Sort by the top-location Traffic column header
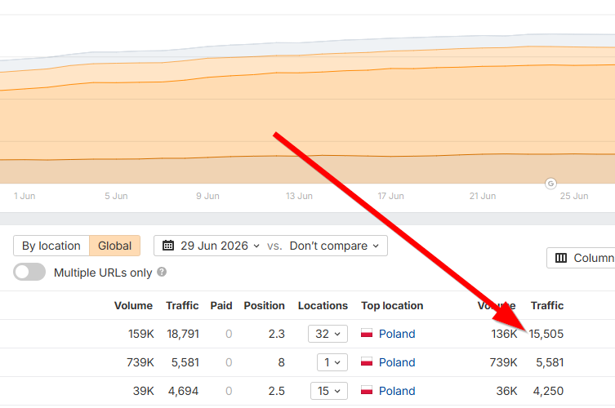The width and height of the screenshot is (615, 408). click(x=547, y=306)
